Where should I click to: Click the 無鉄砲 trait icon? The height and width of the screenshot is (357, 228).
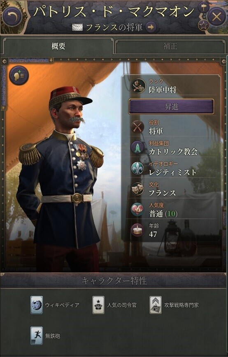point(37,336)
